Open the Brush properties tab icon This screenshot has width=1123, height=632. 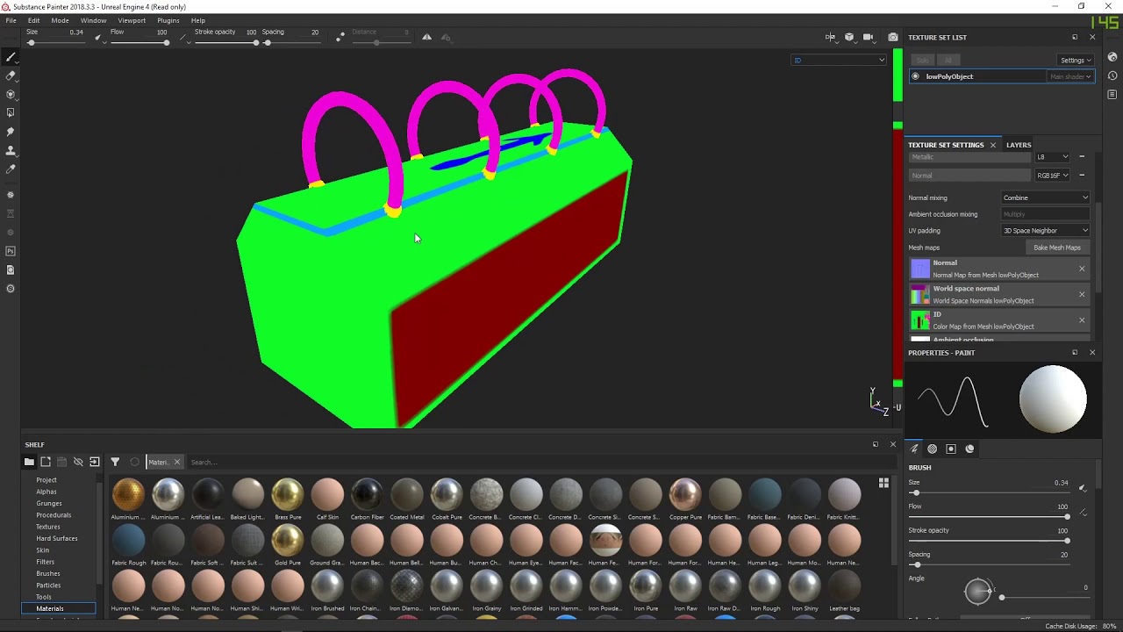914,449
